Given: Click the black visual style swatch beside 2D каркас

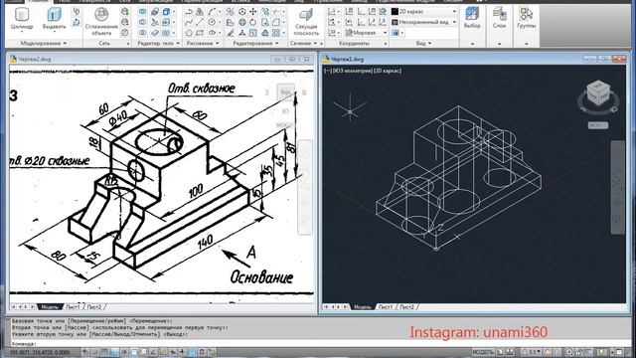Looking at the screenshot, I should [x=395, y=11].
